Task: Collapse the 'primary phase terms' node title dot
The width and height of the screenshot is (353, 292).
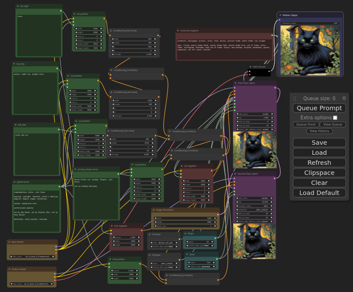Action: (75, 169)
